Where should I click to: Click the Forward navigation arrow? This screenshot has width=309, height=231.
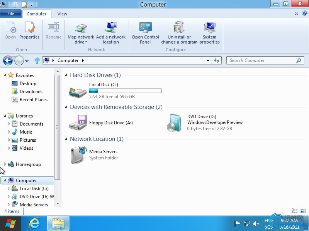point(19,60)
